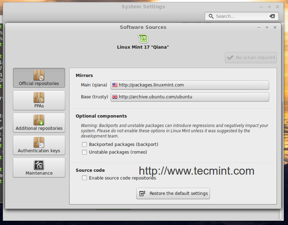Click the Software Sources title bar text
The width and height of the screenshot is (288, 225).
143,27
